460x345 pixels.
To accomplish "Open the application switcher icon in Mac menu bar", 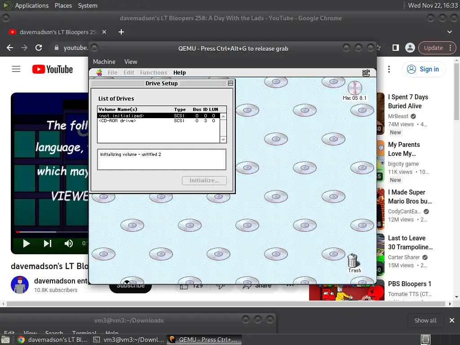I will (366, 72).
